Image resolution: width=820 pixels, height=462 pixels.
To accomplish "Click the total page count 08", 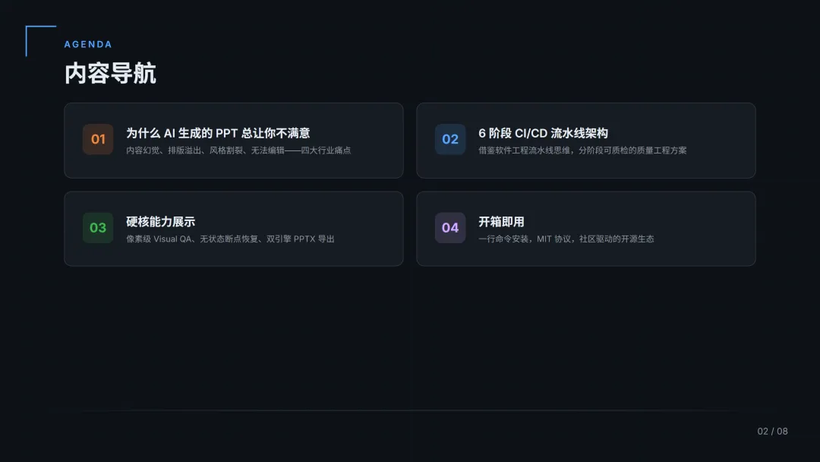I will 782,432.
